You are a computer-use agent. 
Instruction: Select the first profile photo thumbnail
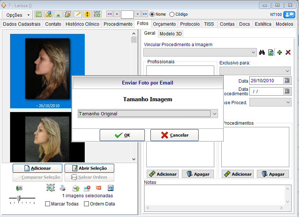tap(47, 67)
